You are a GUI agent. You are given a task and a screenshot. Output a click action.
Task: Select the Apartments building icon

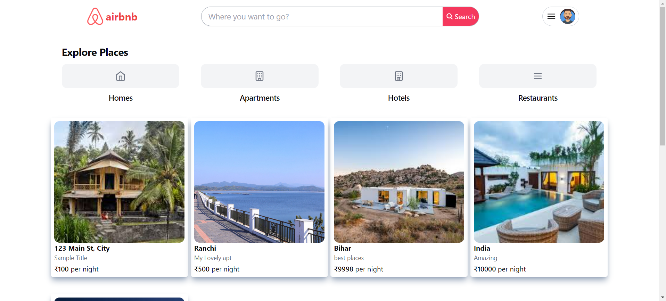(x=260, y=76)
